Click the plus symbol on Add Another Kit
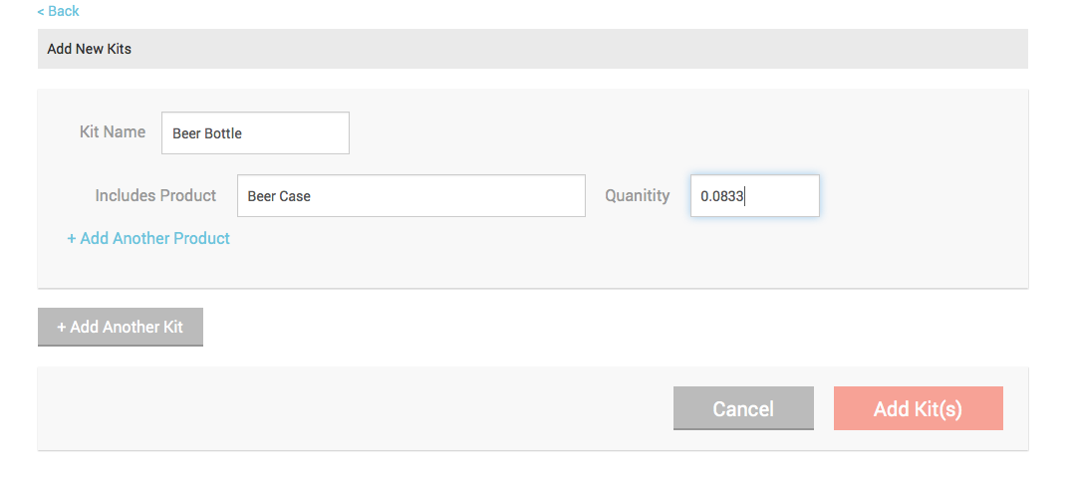Screen dimensions: 1073x478 62,327
